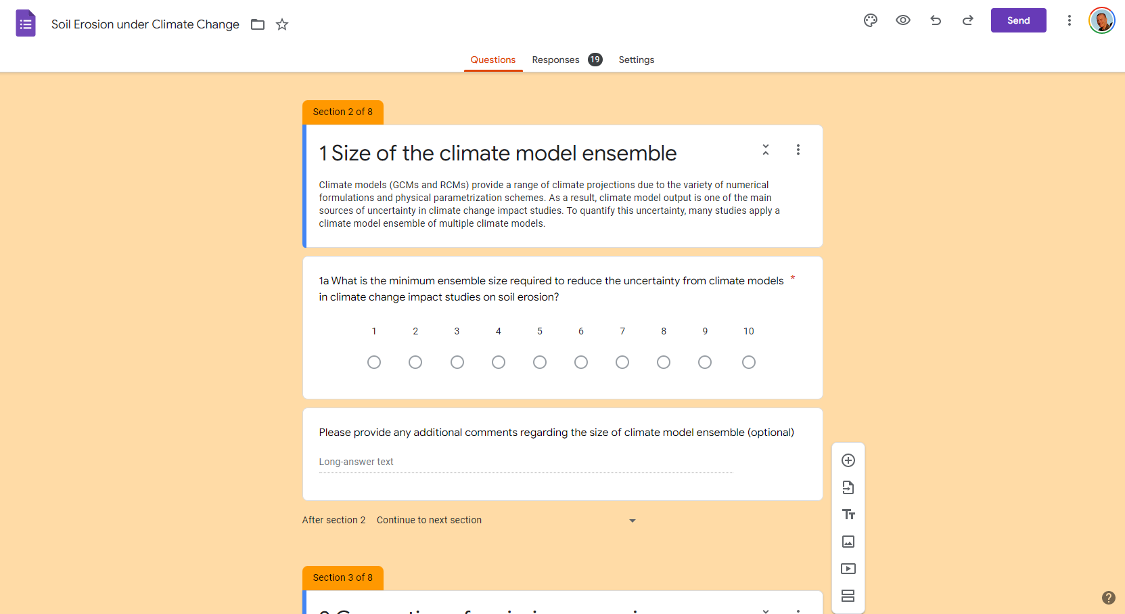Viewport: 1125px width, 614px height.
Task: Open Section 2 more options menu
Action: coord(798,150)
